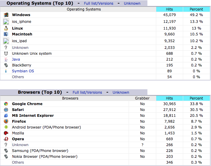Click the Safari compass icon
The image size is (211, 166).
6,110
